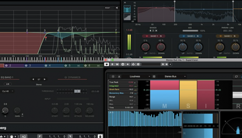Enable Read automation R in SuperVision

coord(112,64)
